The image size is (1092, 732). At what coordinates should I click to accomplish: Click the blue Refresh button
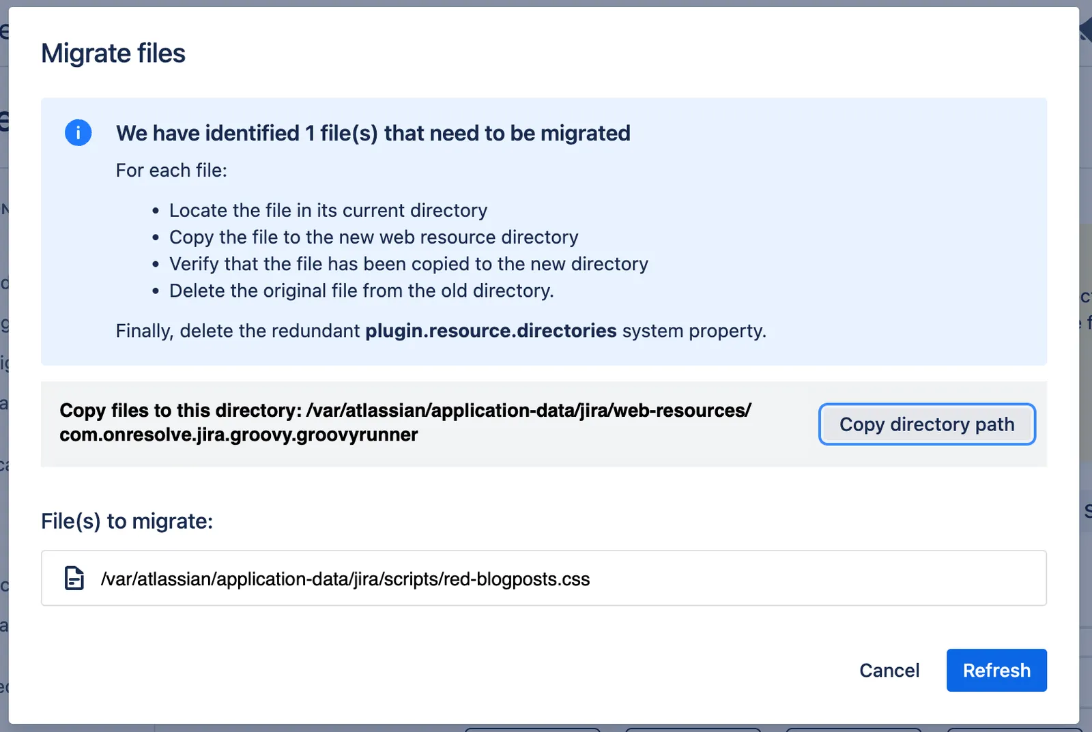click(x=996, y=670)
